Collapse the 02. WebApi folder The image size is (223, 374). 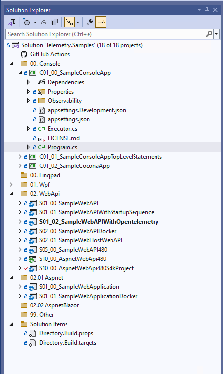[x=11, y=194]
